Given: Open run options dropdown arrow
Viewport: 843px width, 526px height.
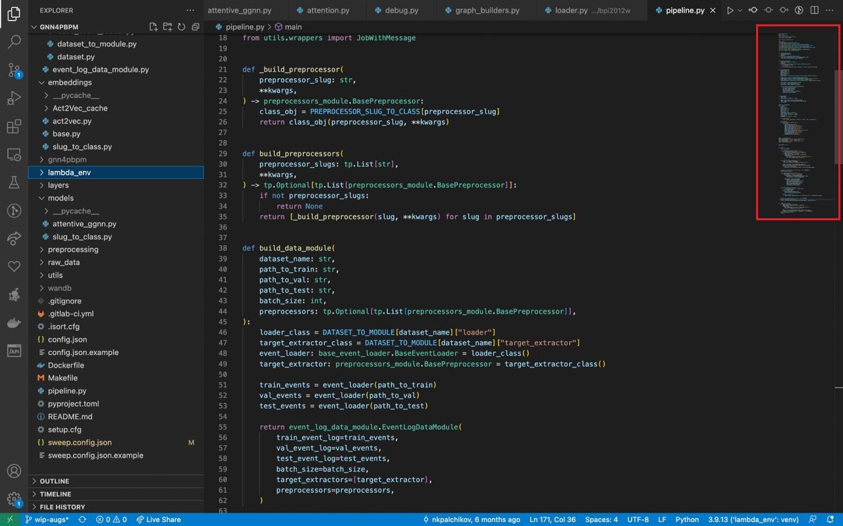Looking at the screenshot, I should pyautogui.click(x=740, y=10).
